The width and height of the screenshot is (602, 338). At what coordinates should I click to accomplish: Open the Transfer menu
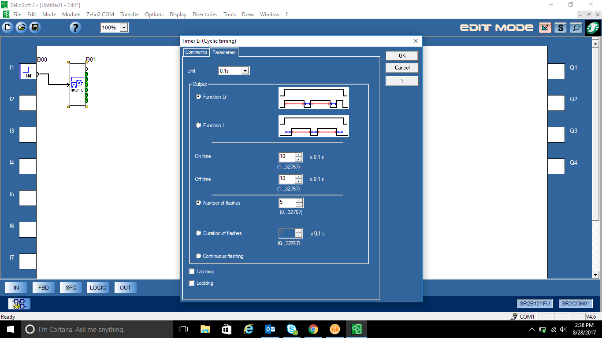pyautogui.click(x=130, y=14)
